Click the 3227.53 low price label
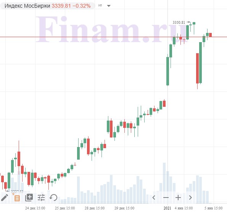The width and height of the screenshot is (227, 214). 17,191
